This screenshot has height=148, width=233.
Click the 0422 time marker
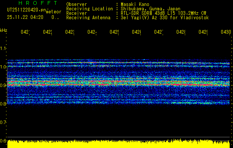click(x=47, y=32)
